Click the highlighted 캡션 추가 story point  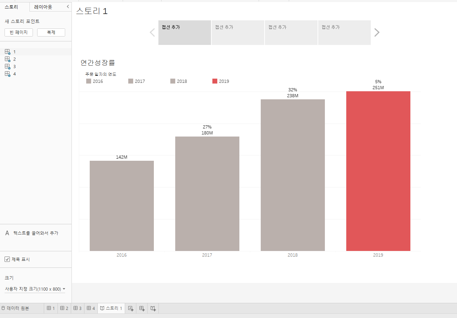click(185, 33)
